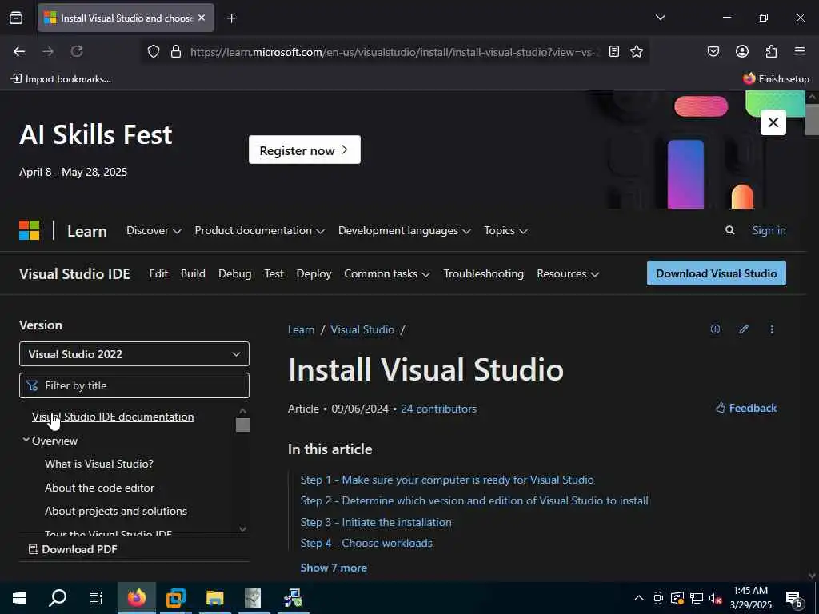Open the tracking protection shield icon
Image resolution: width=819 pixels, height=614 pixels.
coord(153,51)
